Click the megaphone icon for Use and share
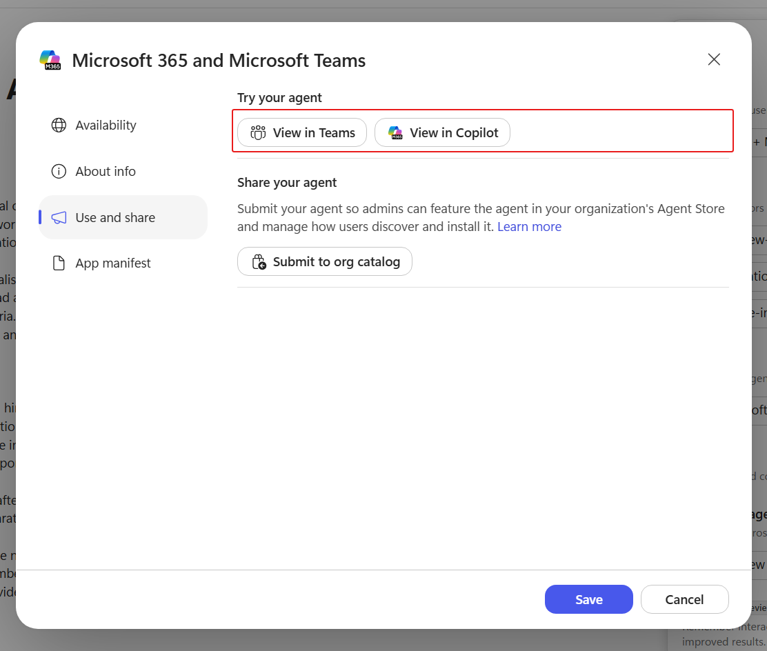The image size is (767, 651). coord(59,218)
